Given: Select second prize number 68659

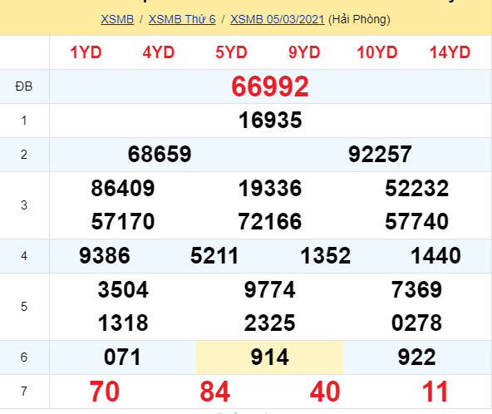Looking at the screenshot, I should pos(160,154).
